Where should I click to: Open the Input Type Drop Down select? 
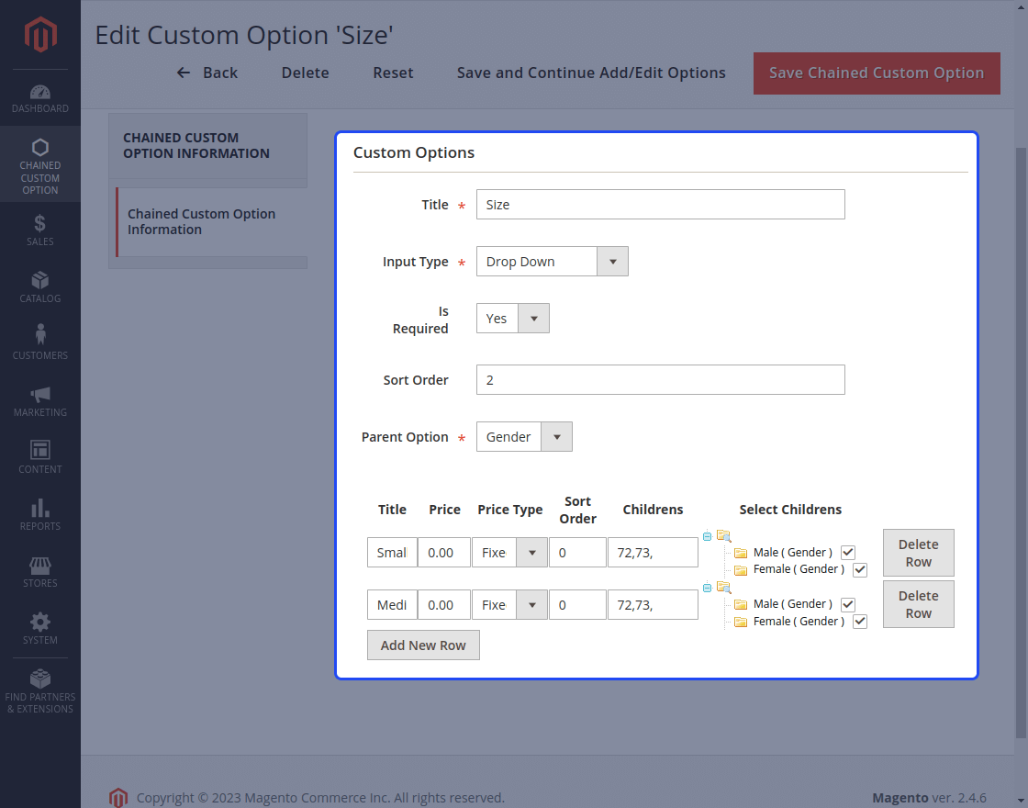click(x=552, y=261)
